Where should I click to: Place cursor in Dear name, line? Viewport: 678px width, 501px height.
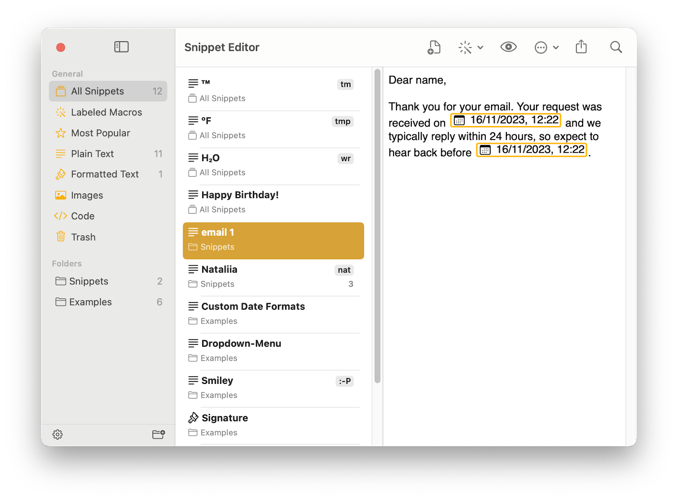tap(417, 80)
